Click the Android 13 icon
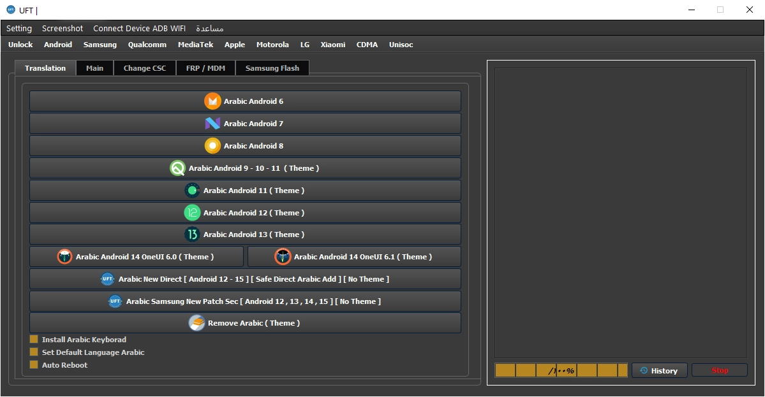765x397 pixels. coord(192,235)
